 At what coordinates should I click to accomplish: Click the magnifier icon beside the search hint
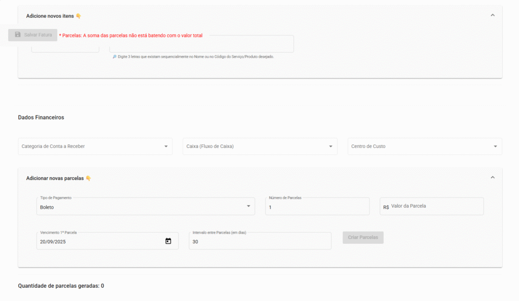coord(115,57)
